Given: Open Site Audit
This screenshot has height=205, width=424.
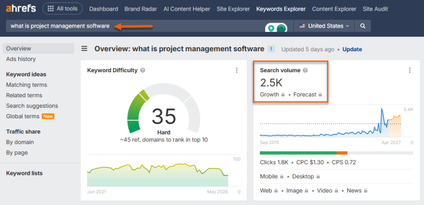Looking at the screenshot, I should point(375,9).
